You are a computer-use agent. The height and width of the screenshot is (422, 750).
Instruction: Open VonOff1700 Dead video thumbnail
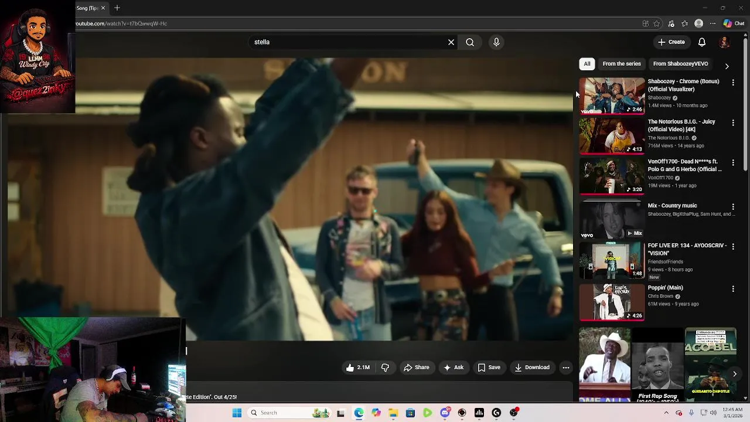coord(612,176)
